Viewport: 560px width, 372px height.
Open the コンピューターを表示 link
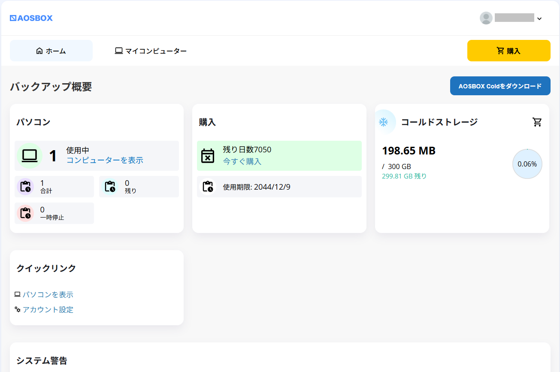[105, 160]
